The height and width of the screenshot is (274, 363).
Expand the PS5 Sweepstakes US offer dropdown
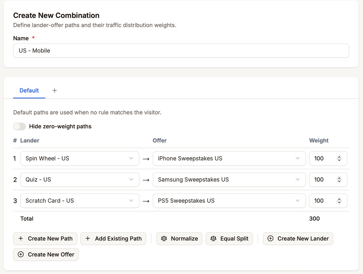[229, 201]
